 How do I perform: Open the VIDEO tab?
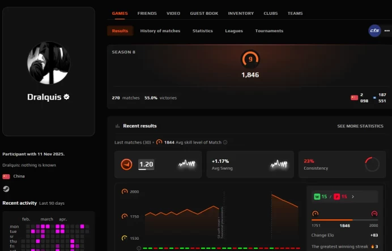173,14
